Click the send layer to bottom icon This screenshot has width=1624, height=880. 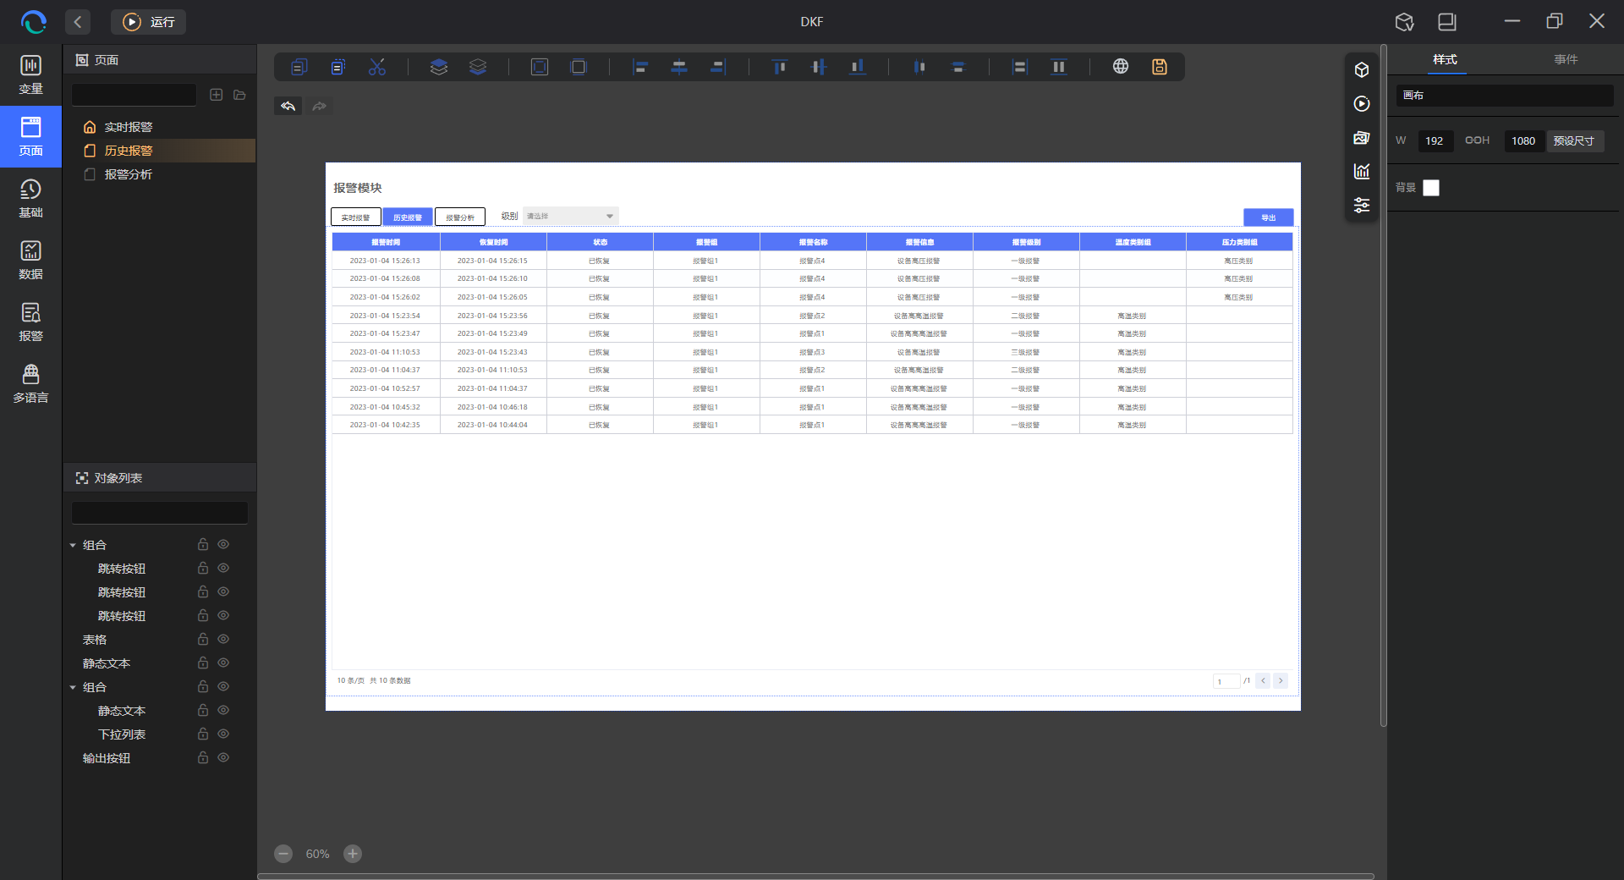click(478, 67)
